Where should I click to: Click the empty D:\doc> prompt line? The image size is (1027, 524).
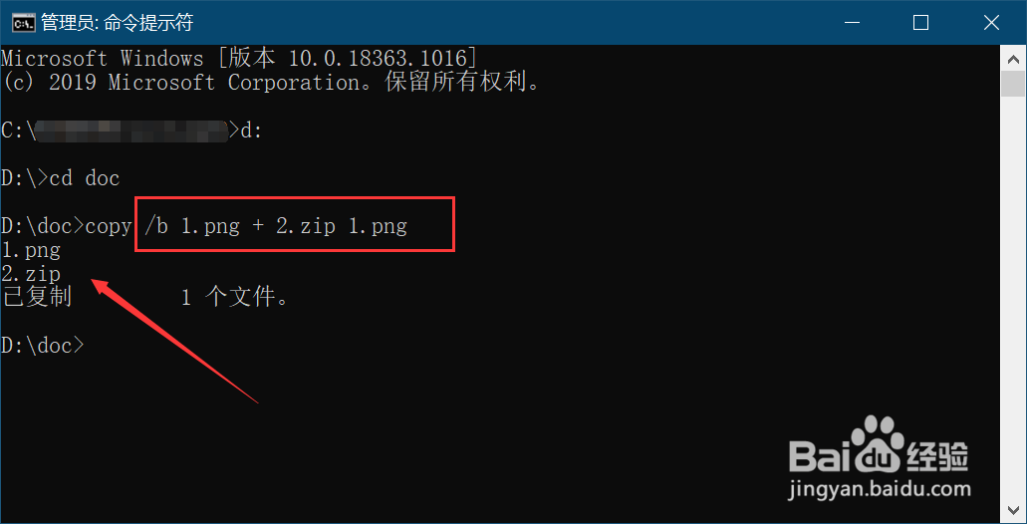click(x=44, y=346)
